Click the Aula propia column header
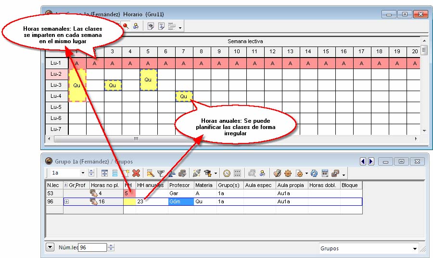433x258 pixels. [292, 185]
